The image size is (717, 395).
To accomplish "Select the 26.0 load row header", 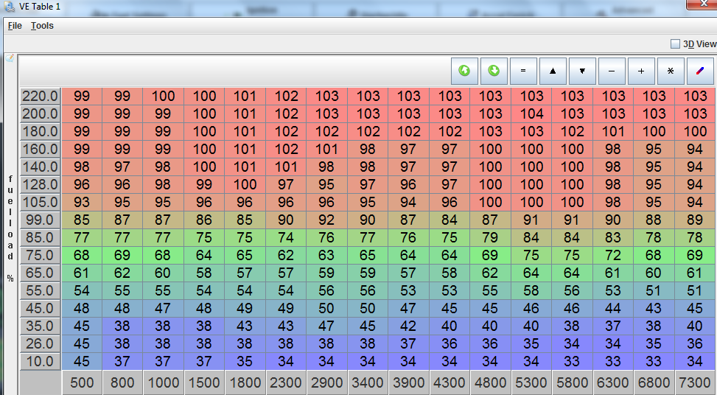I will tap(41, 344).
